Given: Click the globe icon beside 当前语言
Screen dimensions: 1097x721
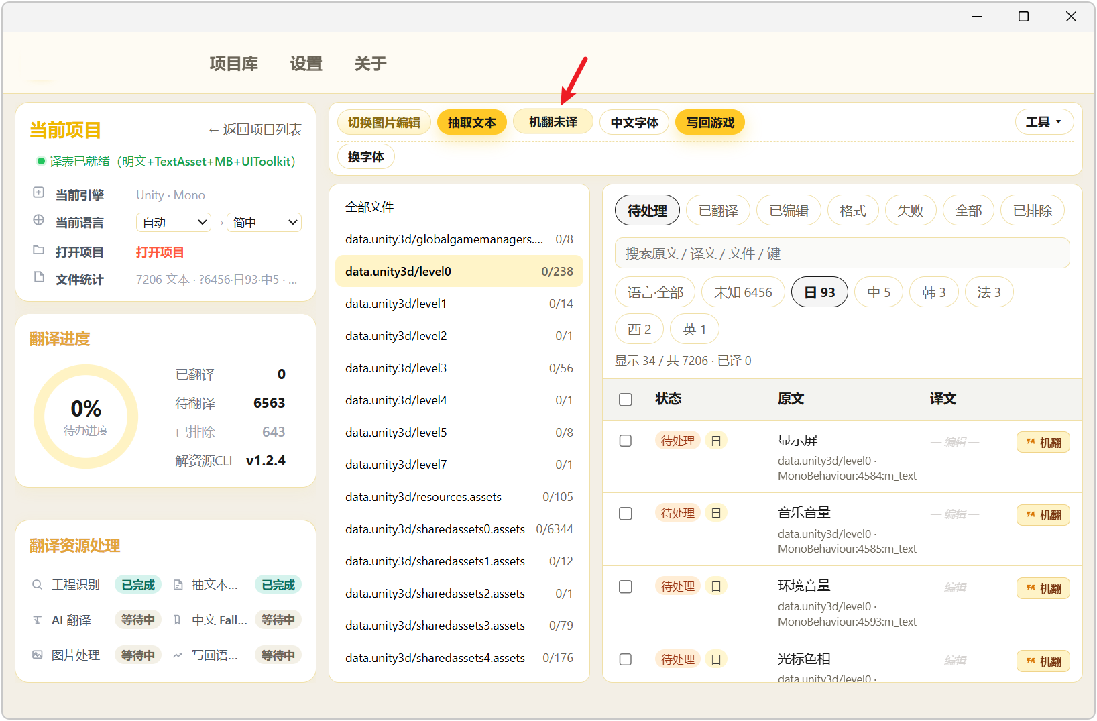Looking at the screenshot, I should click(39, 220).
